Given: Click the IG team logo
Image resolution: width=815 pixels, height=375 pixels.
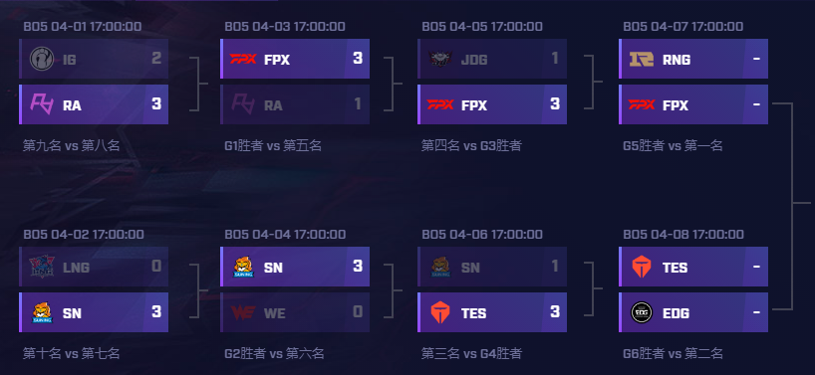Looking at the screenshot, I should pyautogui.click(x=42, y=59).
